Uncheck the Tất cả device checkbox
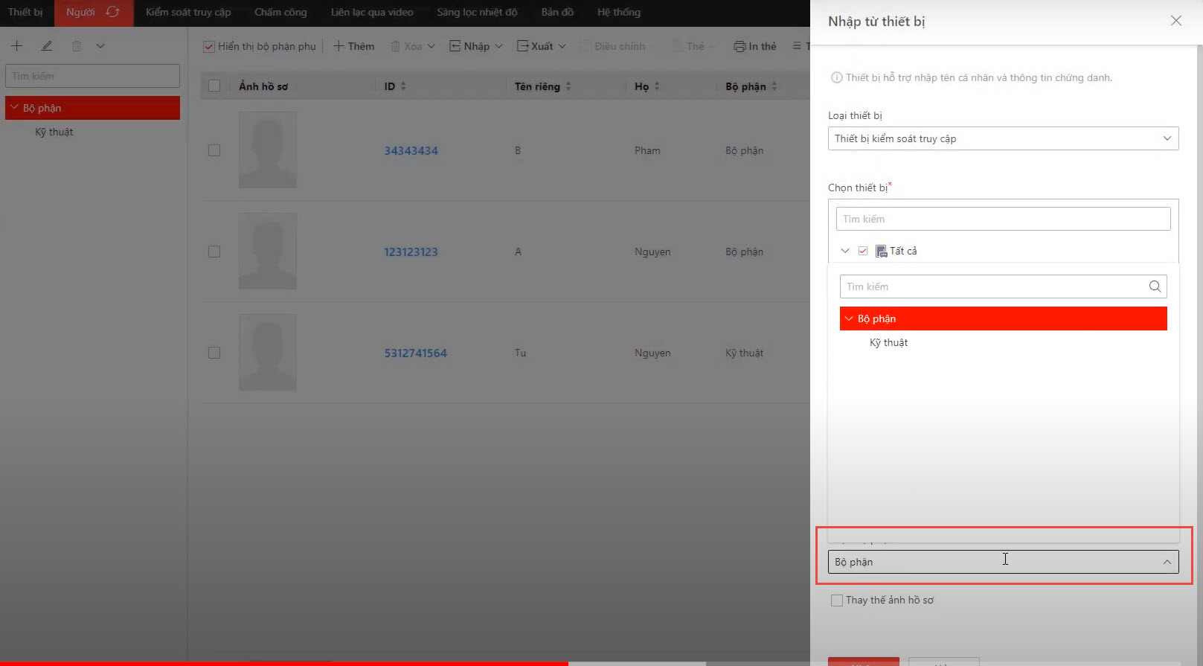 [x=863, y=251]
